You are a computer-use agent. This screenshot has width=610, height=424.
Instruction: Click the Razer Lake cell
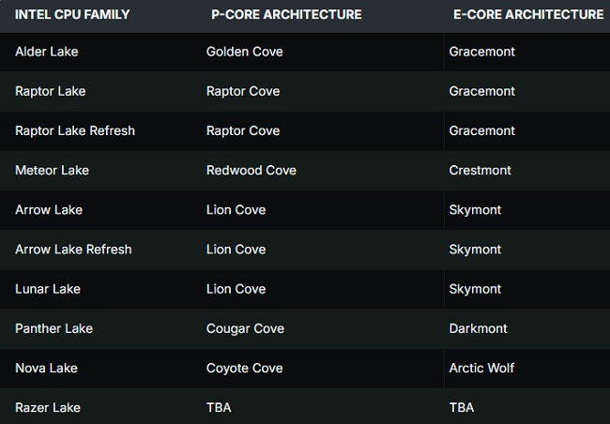(x=48, y=407)
